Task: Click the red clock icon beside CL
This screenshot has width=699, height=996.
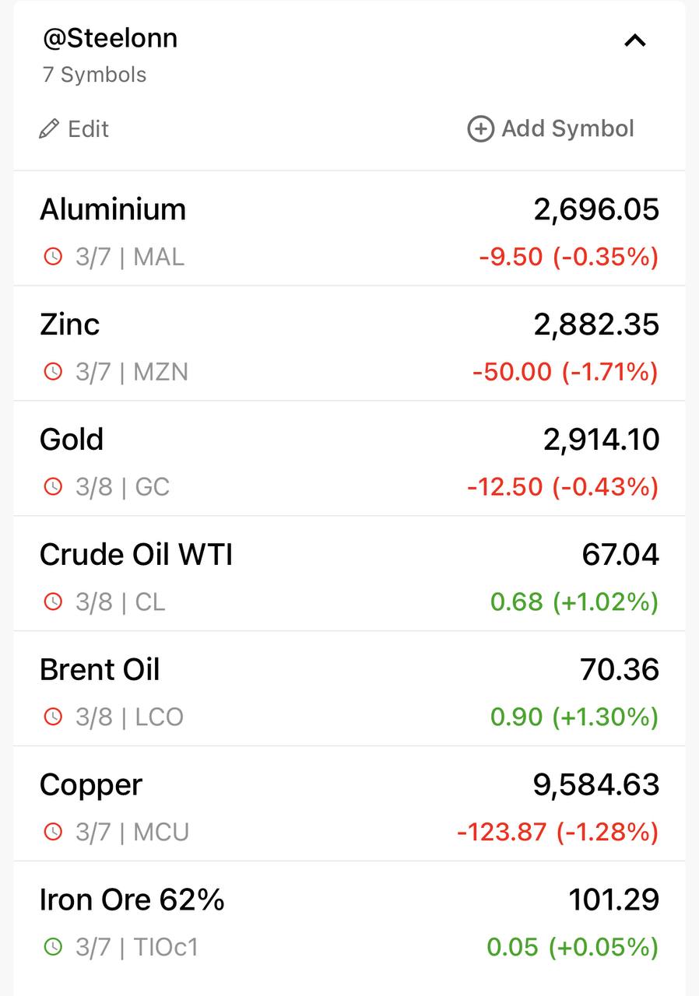Action: click(x=52, y=602)
